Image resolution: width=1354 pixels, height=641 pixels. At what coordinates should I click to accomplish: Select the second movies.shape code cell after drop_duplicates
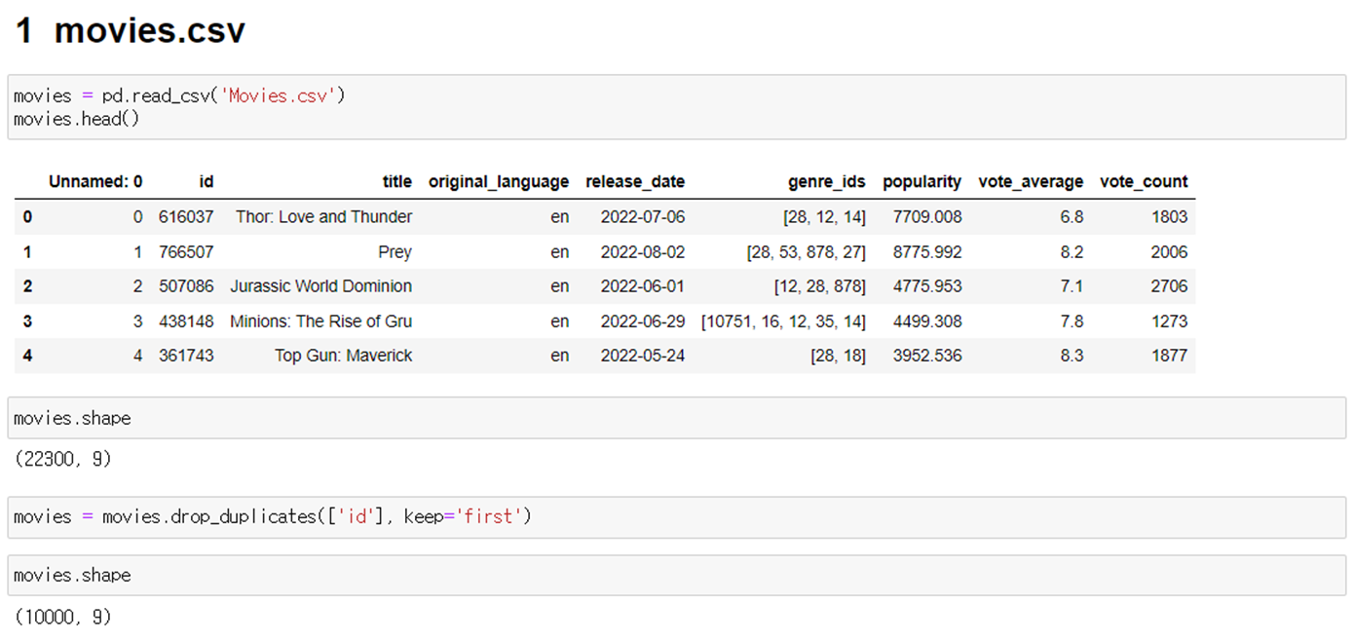tap(677, 575)
